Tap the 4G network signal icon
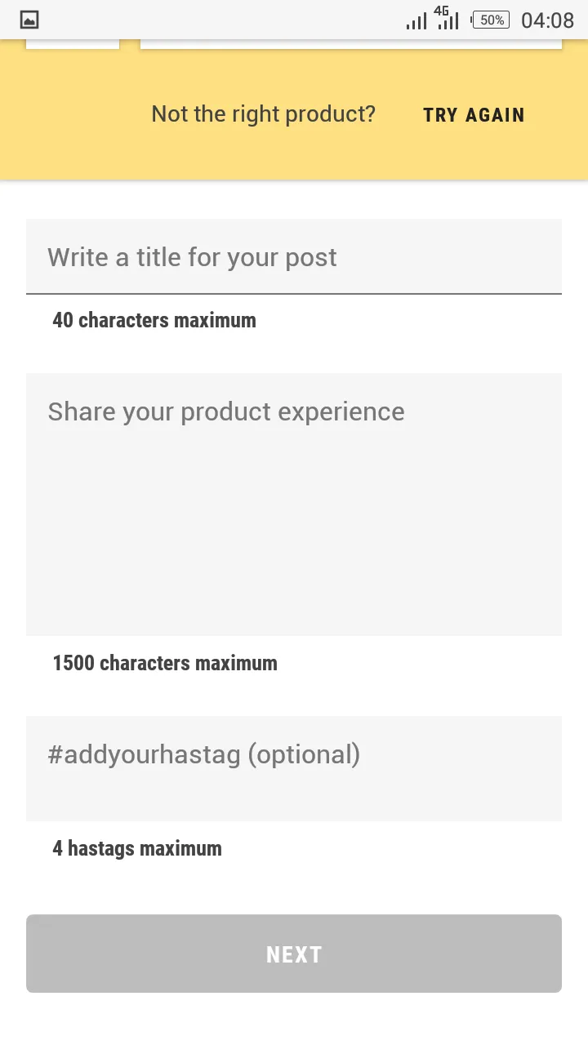Screen dimensions: 588x1045 pyautogui.click(x=448, y=18)
